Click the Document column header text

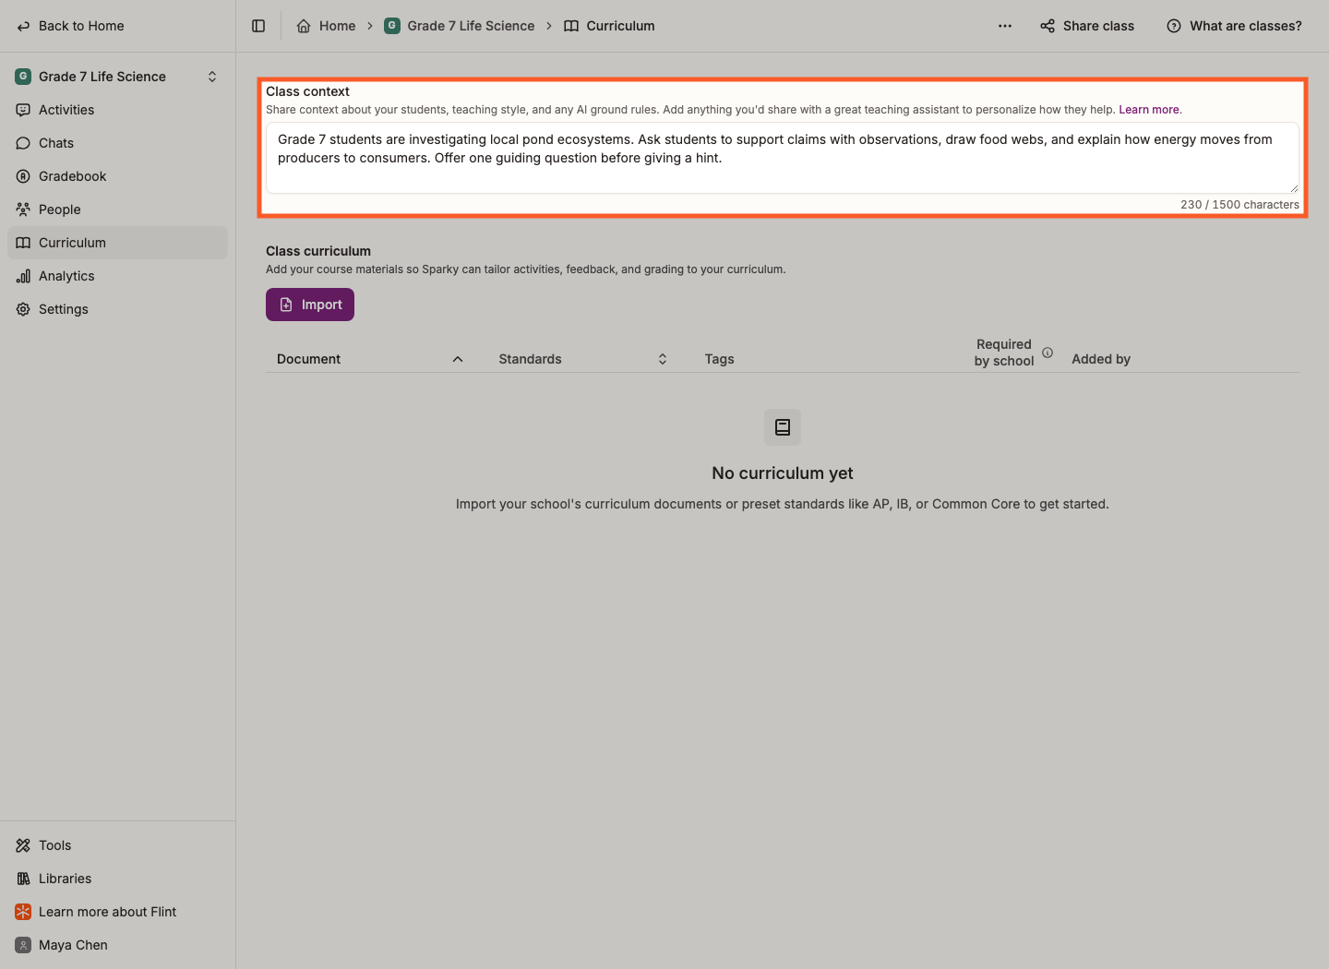308,359
